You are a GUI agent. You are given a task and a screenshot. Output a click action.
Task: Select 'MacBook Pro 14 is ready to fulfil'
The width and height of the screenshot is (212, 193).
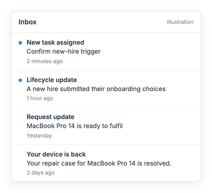pyautogui.click(x=75, y=126)
